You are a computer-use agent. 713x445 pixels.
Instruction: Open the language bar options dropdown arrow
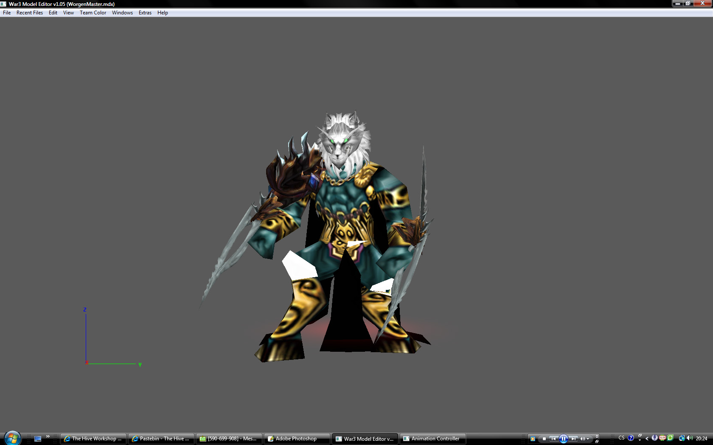[640, 440]
